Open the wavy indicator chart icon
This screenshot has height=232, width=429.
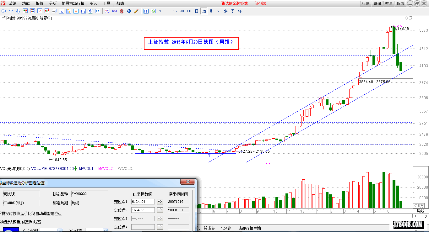pyautogui.click(x=107, y=11)
